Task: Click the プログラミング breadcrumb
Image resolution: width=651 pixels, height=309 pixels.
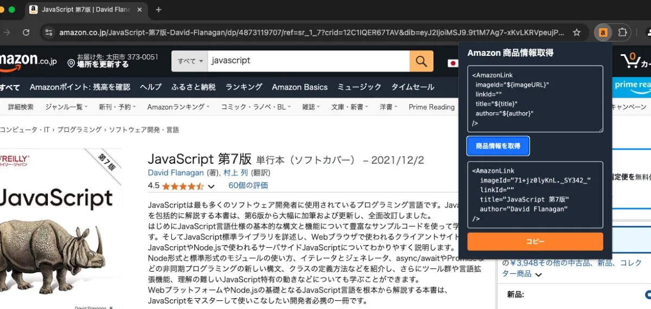Action: pos(79,130)
